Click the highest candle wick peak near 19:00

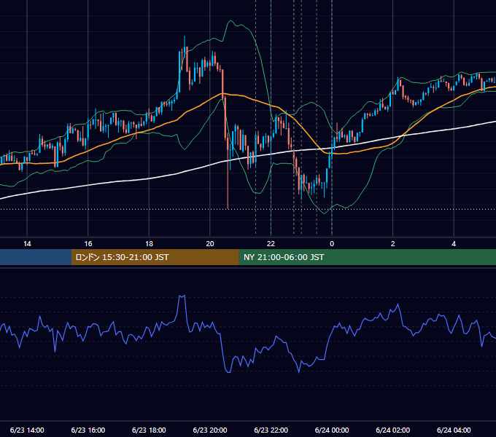click(x=185, y=38)
